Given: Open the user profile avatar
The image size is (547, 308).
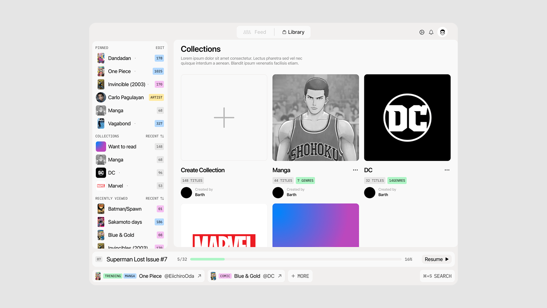Looking at the screenshot, I should coord(443,32).
